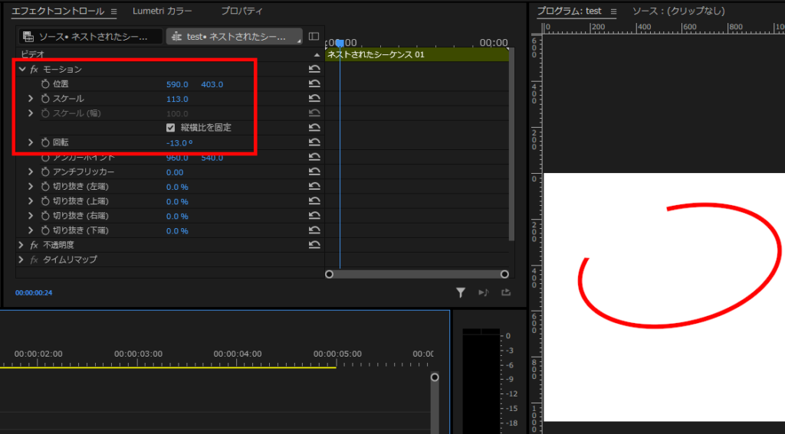
Task: Click the 回転 value -13.0°
Action: (179, 143)
